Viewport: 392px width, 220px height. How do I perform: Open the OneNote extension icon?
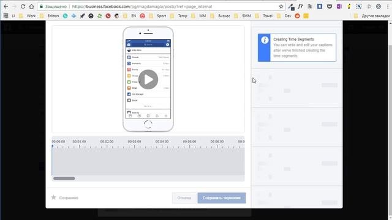(x=339, y=7)
